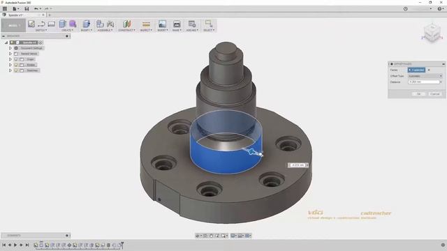Clear the Faces selection

429,70
